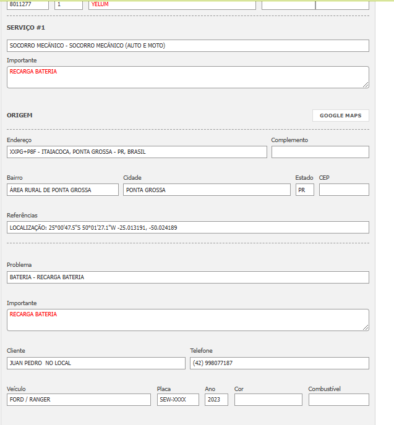Focus the Cidade field with Ponta Grossa
This screenshot has height=425, width=394.
(207, 190)
